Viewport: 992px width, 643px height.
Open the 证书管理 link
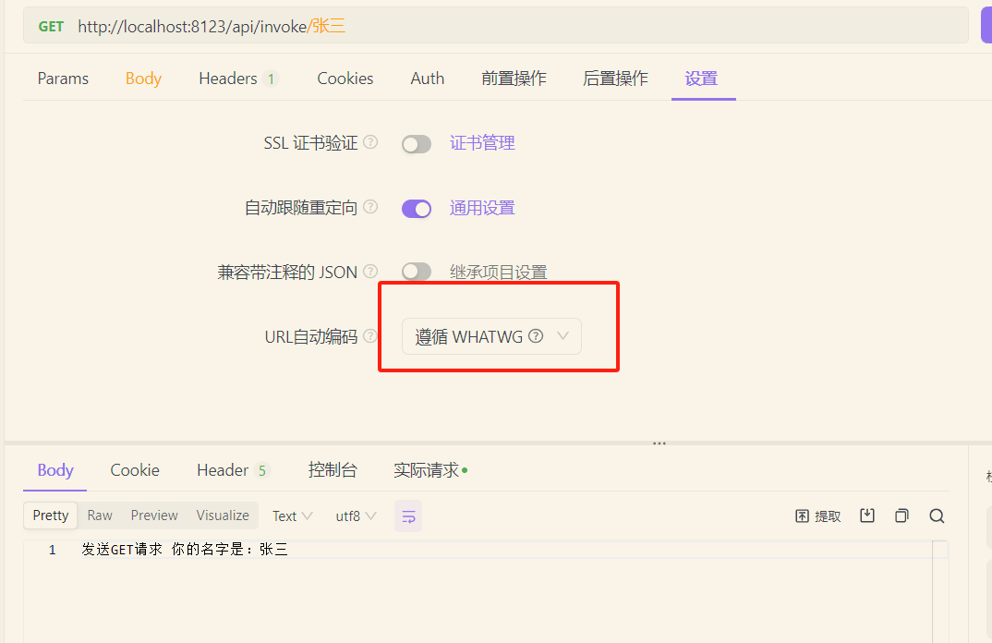pos(482,143)
